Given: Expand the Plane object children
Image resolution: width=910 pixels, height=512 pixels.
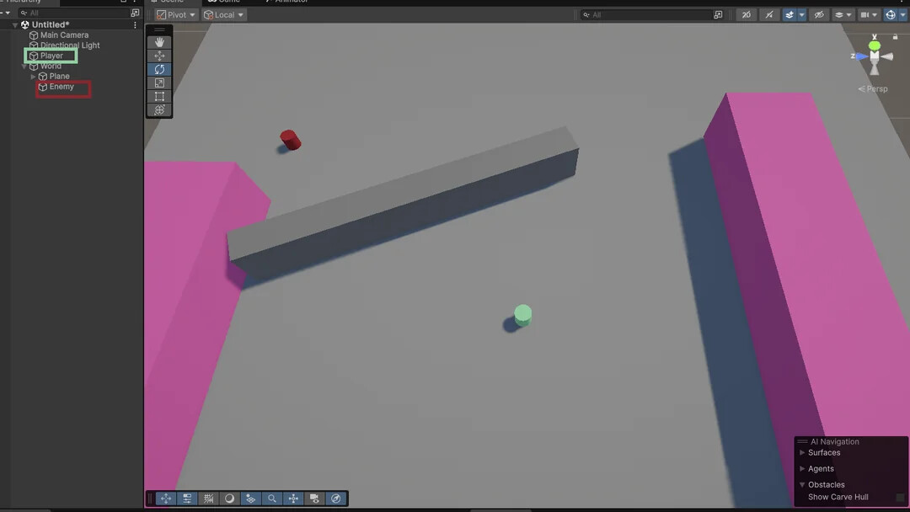Looking at the screenshot, I should (33, 77).
